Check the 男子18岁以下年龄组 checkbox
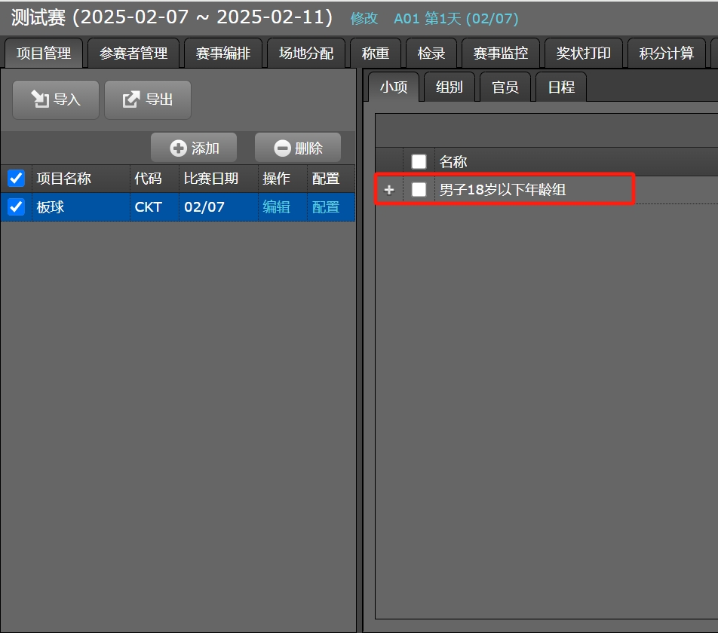 point(419,190)
